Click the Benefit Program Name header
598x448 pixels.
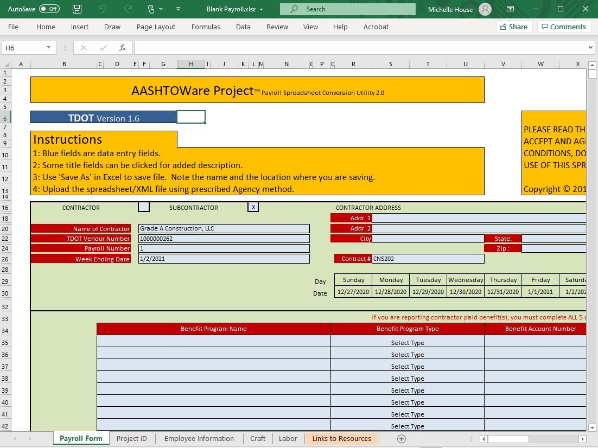point(214,329)
